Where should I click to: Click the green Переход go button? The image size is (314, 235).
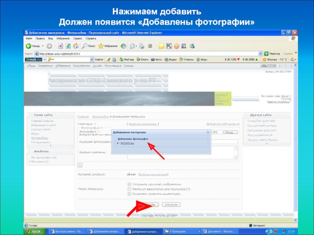[272, 54]
